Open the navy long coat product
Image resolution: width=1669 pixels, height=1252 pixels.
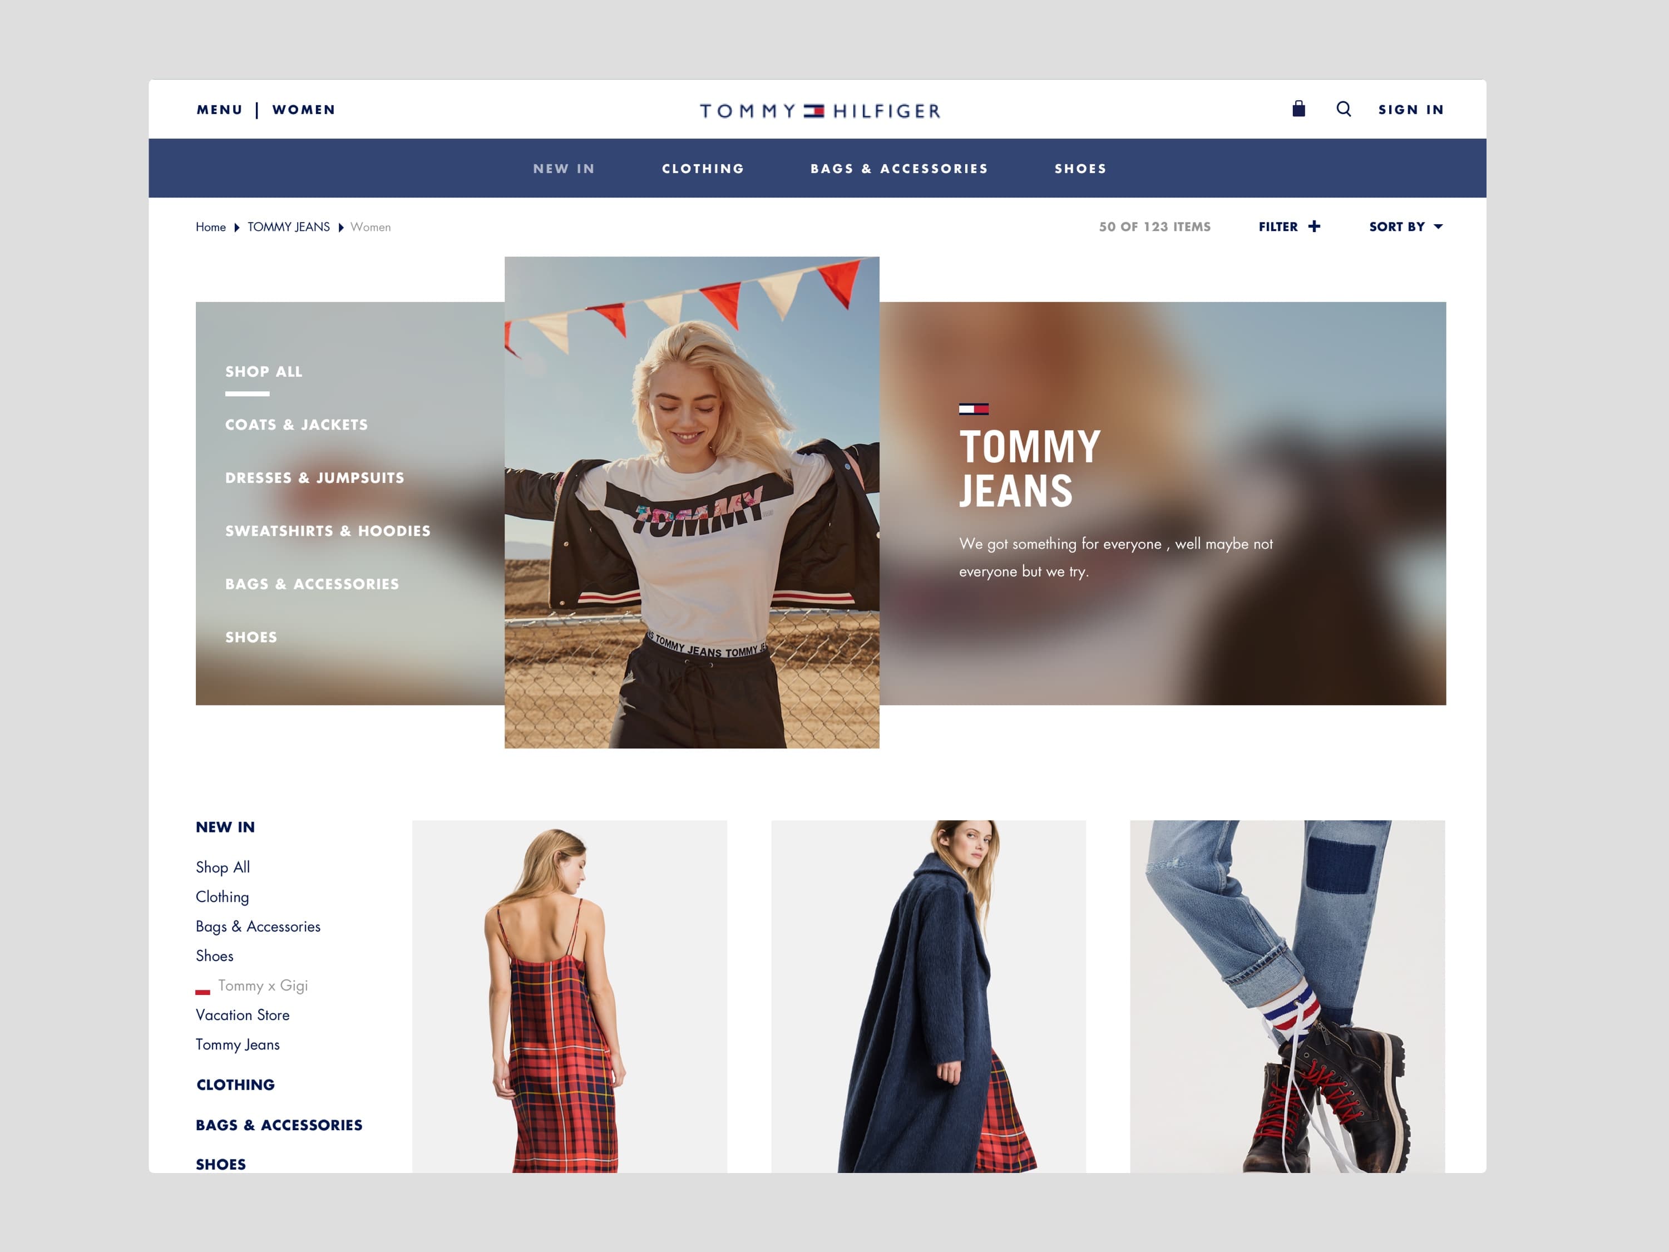(929, 996)
